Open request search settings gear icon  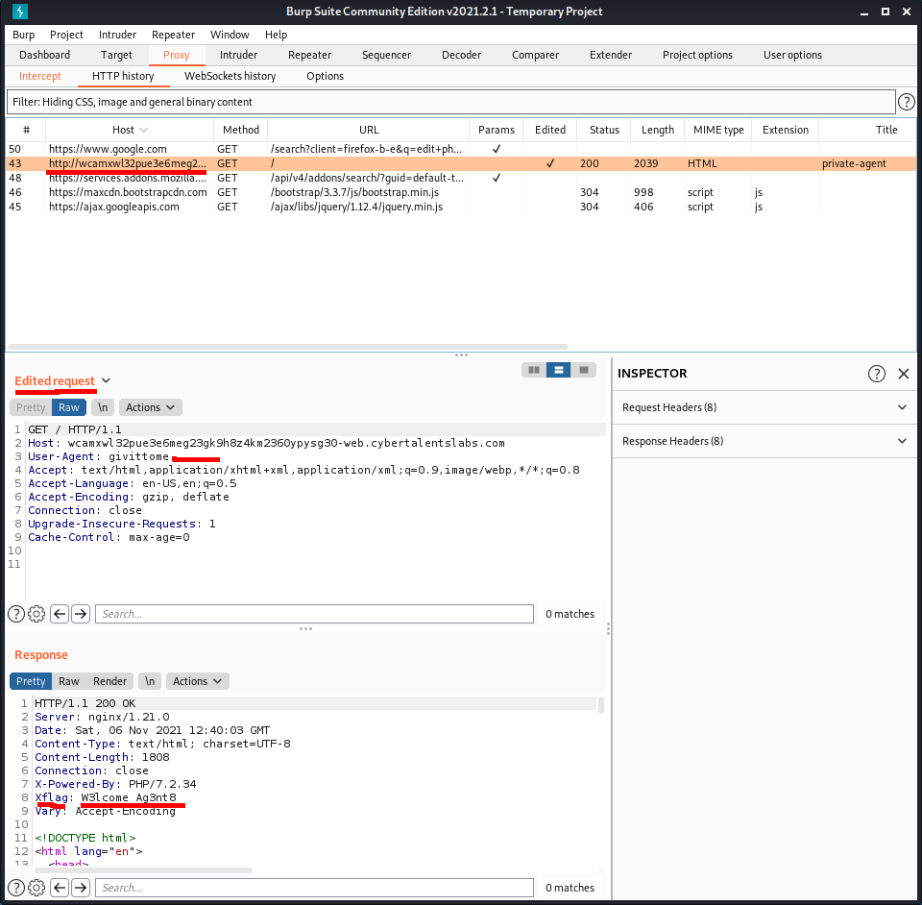click(x=36, y=614)
